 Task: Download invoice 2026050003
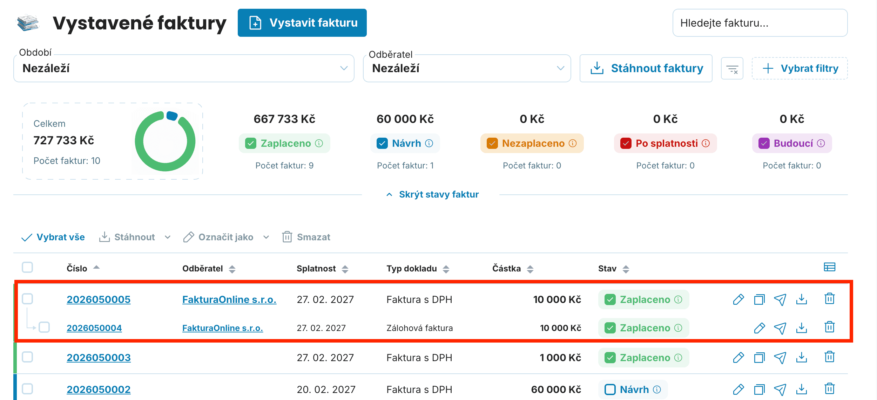point(802,358)
